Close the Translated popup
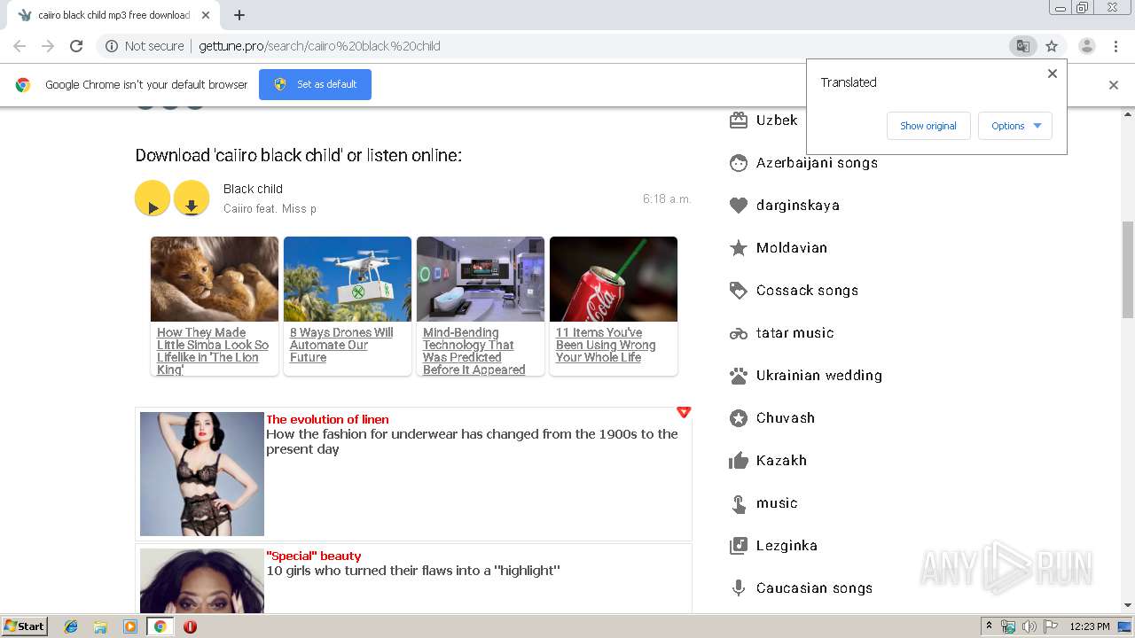 pos(1053,74)
